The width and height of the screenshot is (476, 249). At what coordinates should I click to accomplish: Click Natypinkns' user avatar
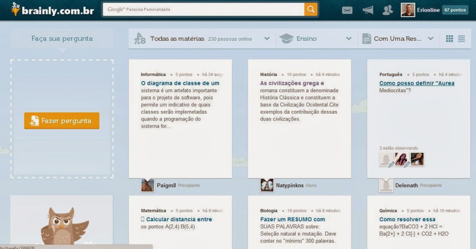[x=267, y=185]
